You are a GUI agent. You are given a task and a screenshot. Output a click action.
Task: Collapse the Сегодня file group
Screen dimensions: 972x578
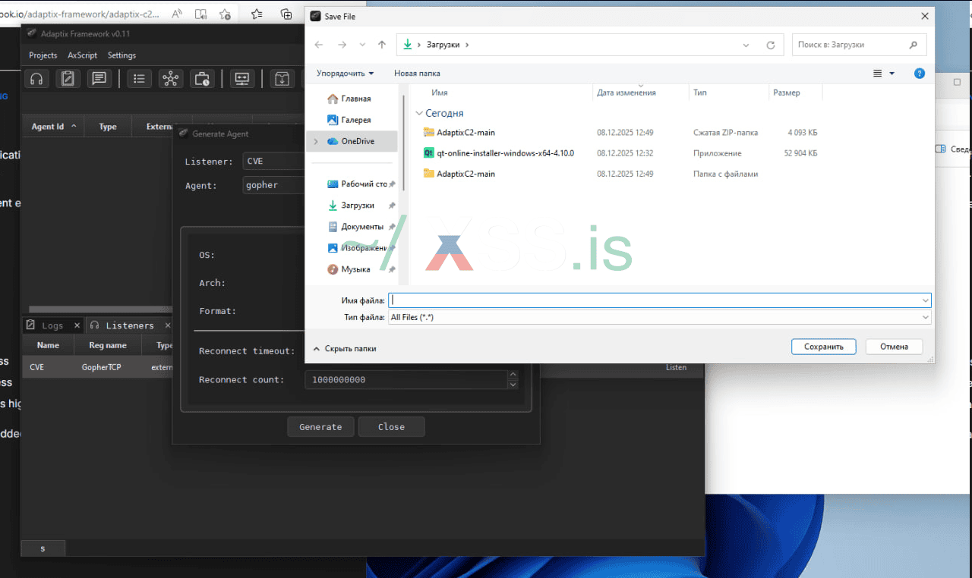419,113
